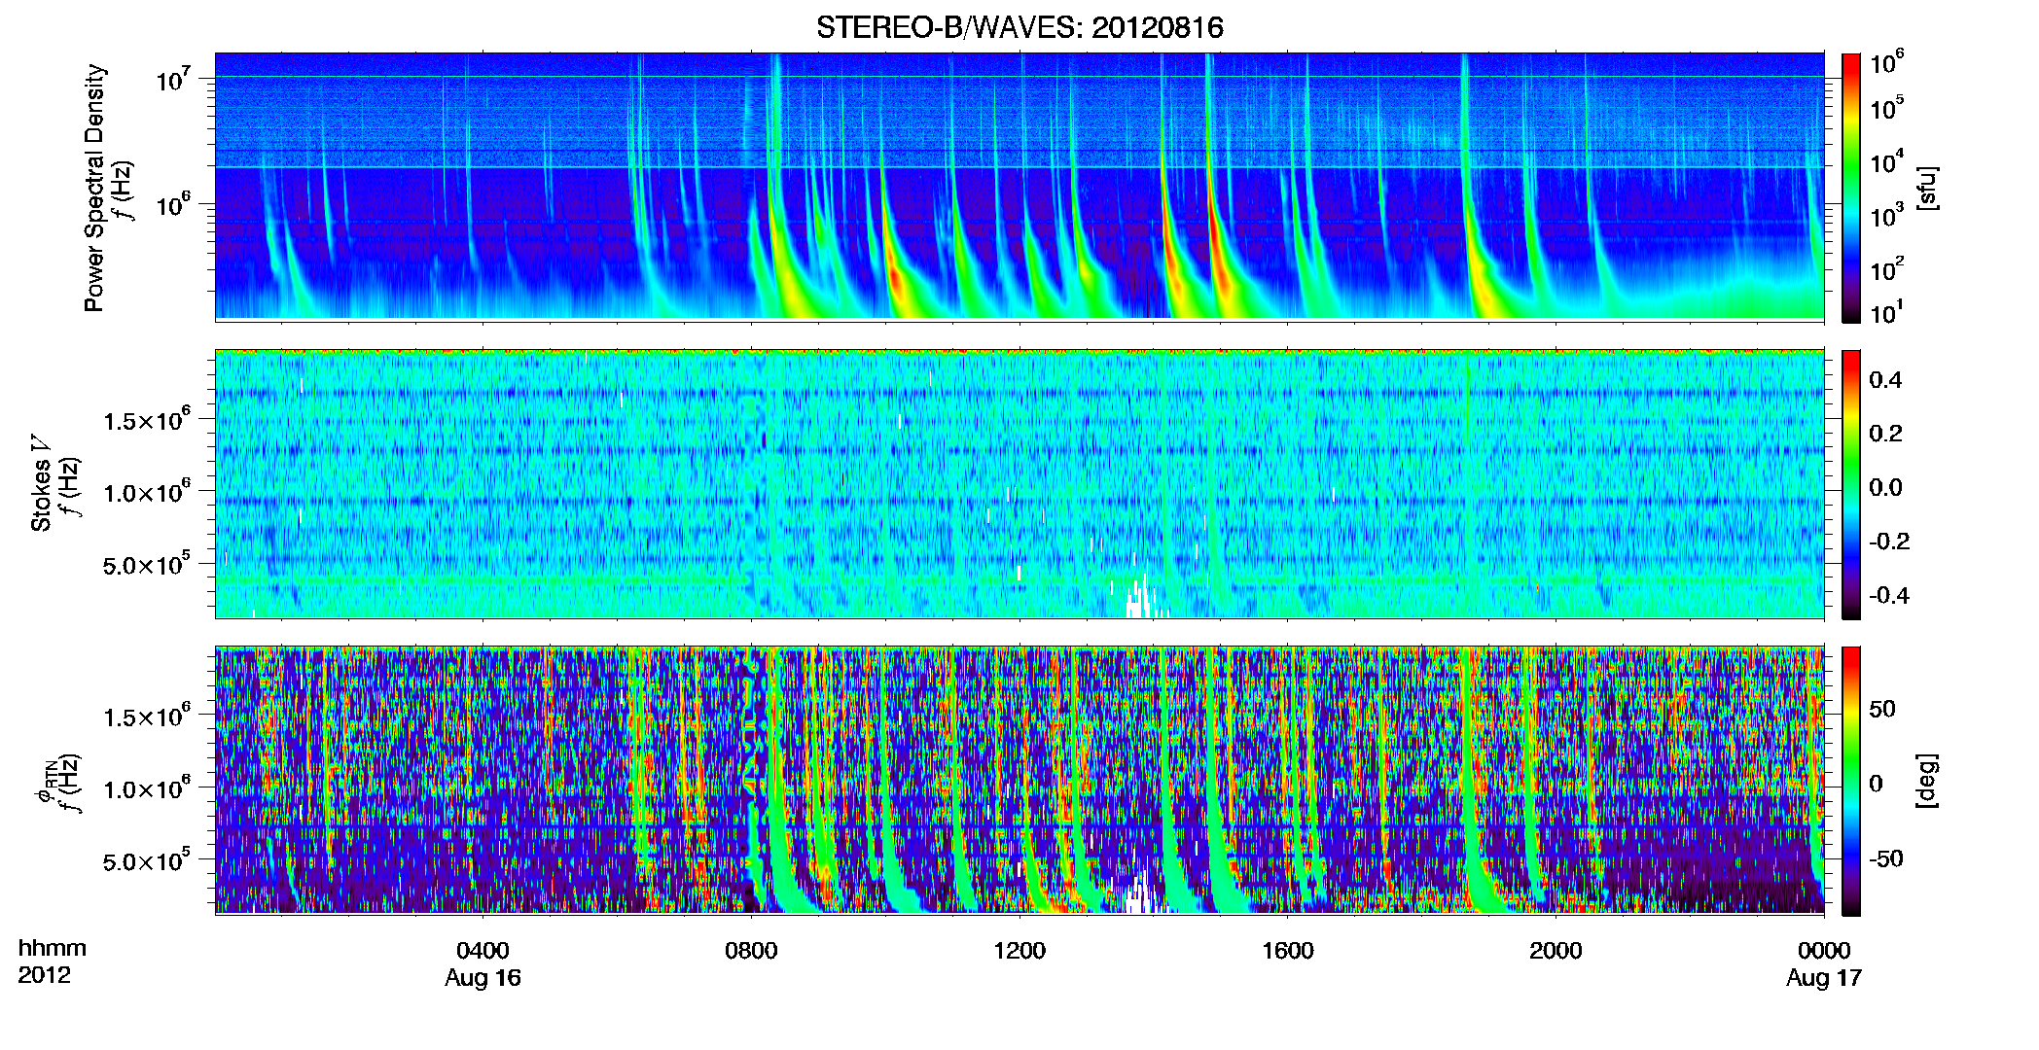Click inside the Stokes V spectrogram
The height and width of the screenshot is (1050, 2039).
[1019, 483]
